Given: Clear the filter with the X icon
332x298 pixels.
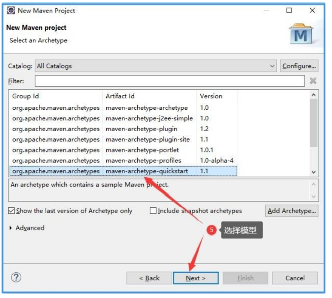Looking at the screenshot, I should pyautogui.click(x=313, y=81).
